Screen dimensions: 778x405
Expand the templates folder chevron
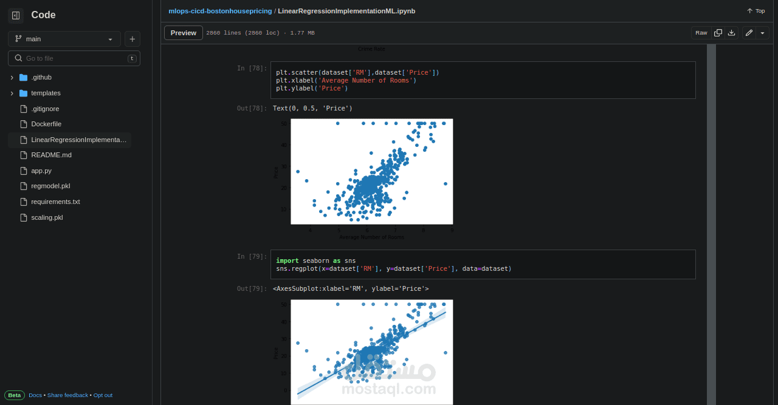tap(12, 94)
